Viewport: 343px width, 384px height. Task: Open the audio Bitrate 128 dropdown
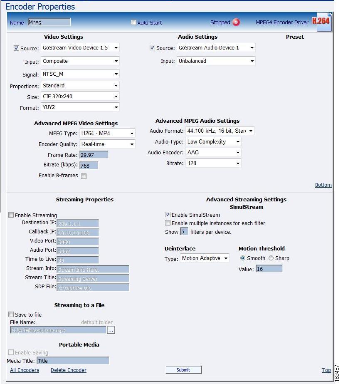click(x=213, y=164)
